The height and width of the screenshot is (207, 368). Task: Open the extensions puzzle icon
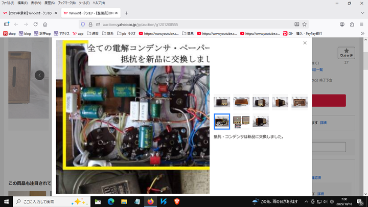pos(352,24)
